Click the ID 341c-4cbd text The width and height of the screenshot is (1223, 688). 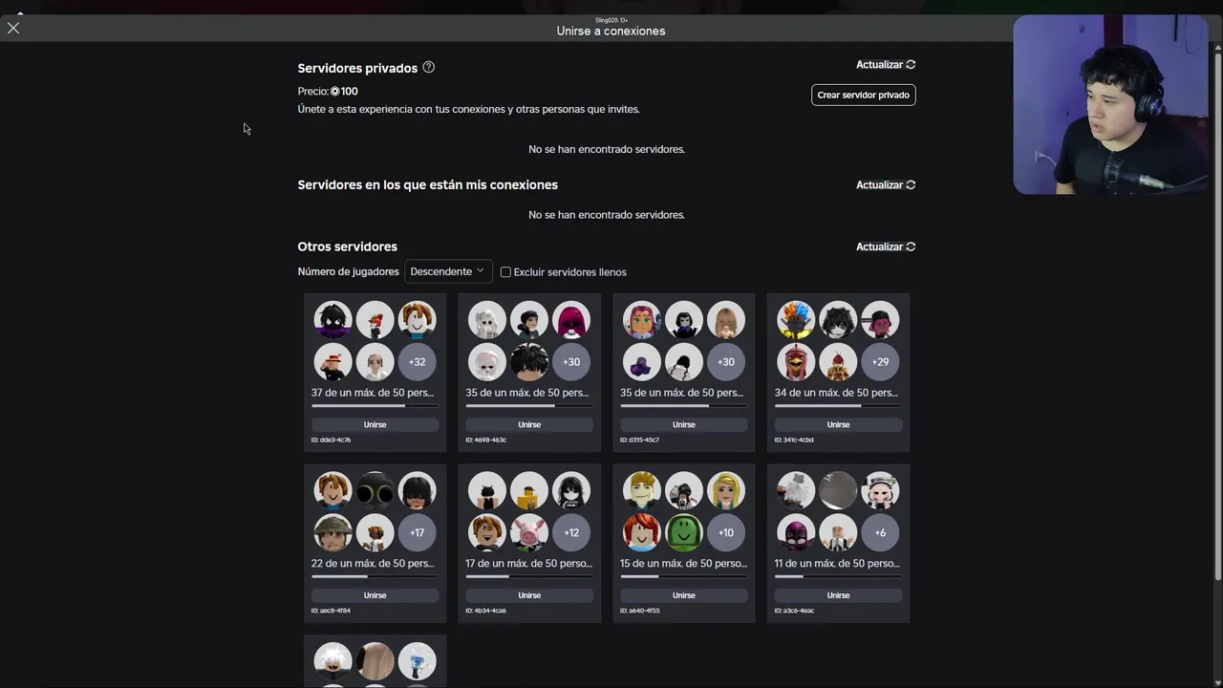[794, 441]
